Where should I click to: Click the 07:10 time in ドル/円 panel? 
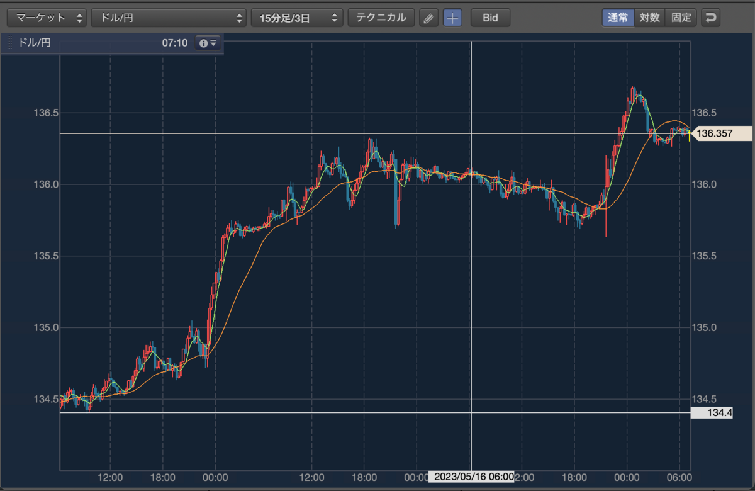[x=174, y=43]
